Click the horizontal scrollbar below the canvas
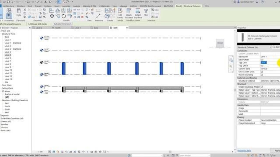This screenshot has width=280, height=157. [170, 152]
